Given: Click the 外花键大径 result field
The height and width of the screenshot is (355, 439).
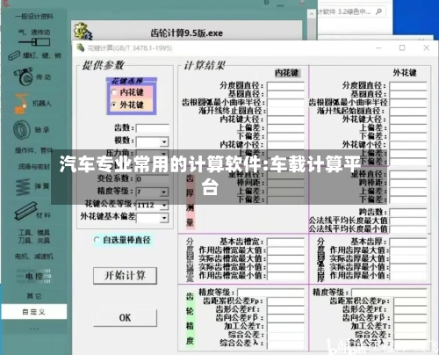Looking at the screenshot, I should point(408,120).
